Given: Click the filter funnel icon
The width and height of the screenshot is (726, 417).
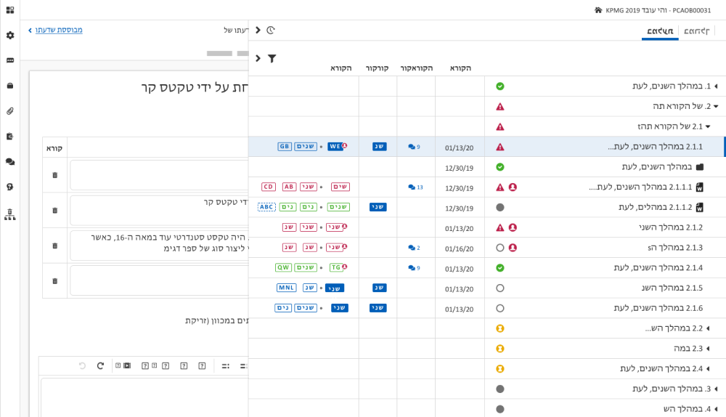Looking at the screenshot, I should click(272, 58).
